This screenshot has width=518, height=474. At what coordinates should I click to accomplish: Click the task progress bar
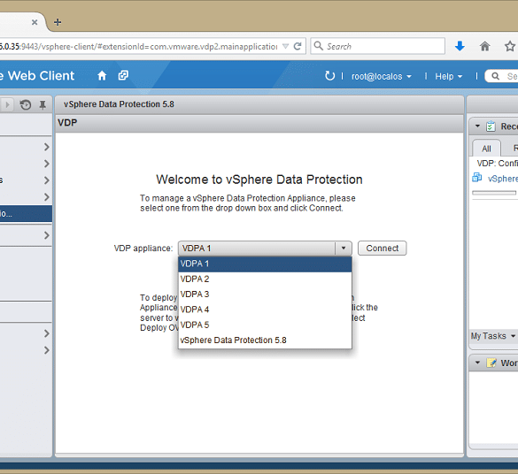coord(494,193)
